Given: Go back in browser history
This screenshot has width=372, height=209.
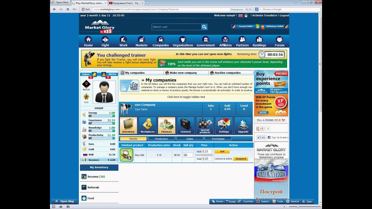Looking at the screenshot, I should tap(54, 9).
